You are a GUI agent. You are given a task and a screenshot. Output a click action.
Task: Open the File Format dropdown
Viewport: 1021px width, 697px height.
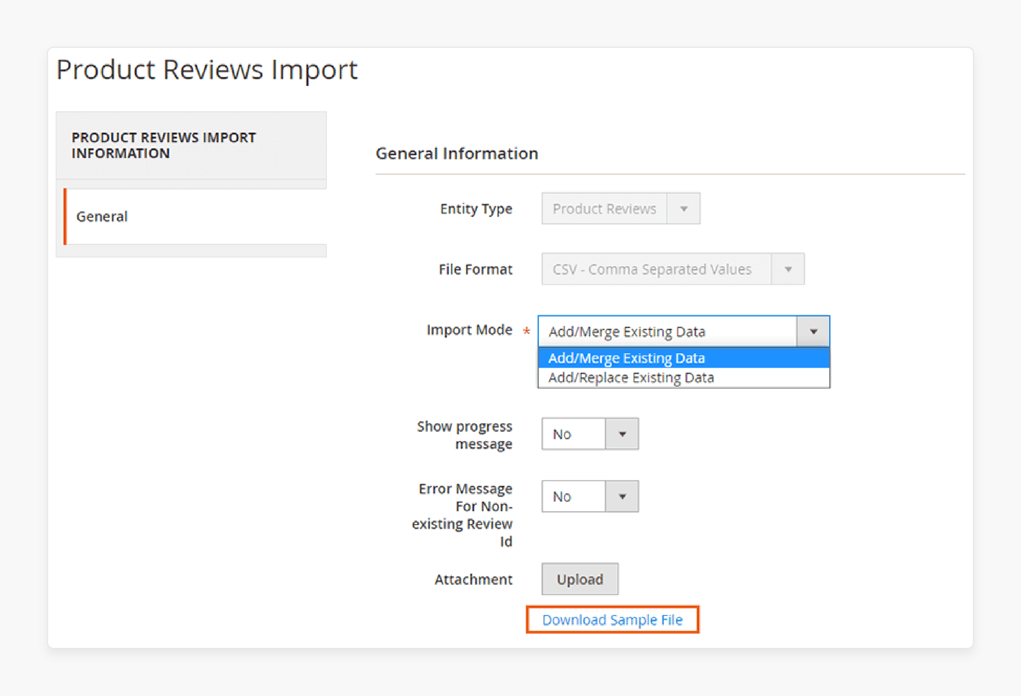(x=673, y=269)
